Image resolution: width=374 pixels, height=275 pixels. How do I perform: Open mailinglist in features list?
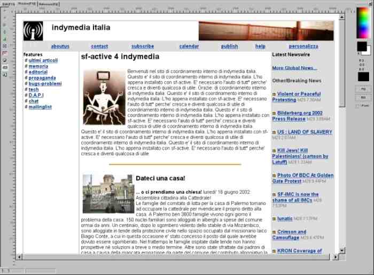[x=40, y=107]
